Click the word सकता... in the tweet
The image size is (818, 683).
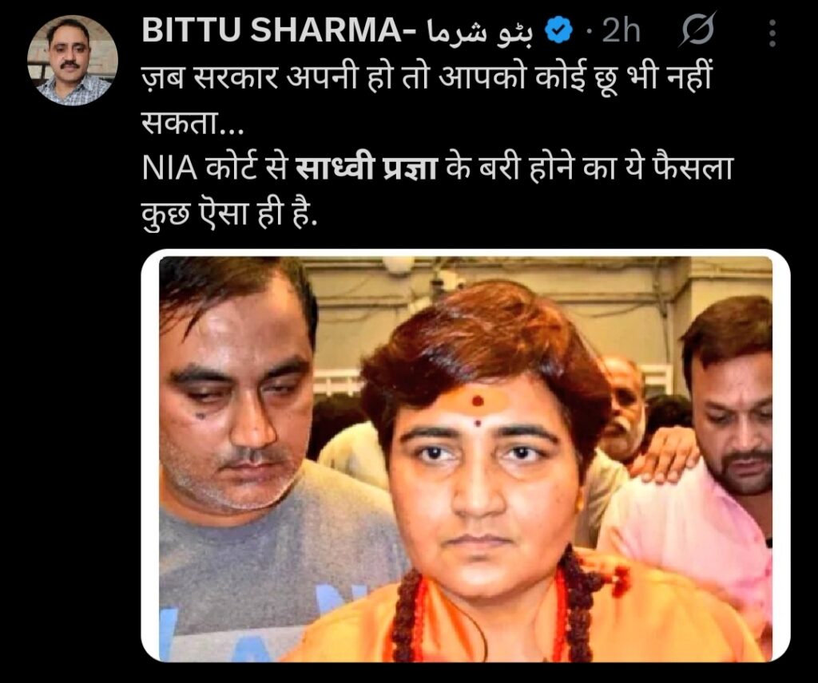[193, 125]
